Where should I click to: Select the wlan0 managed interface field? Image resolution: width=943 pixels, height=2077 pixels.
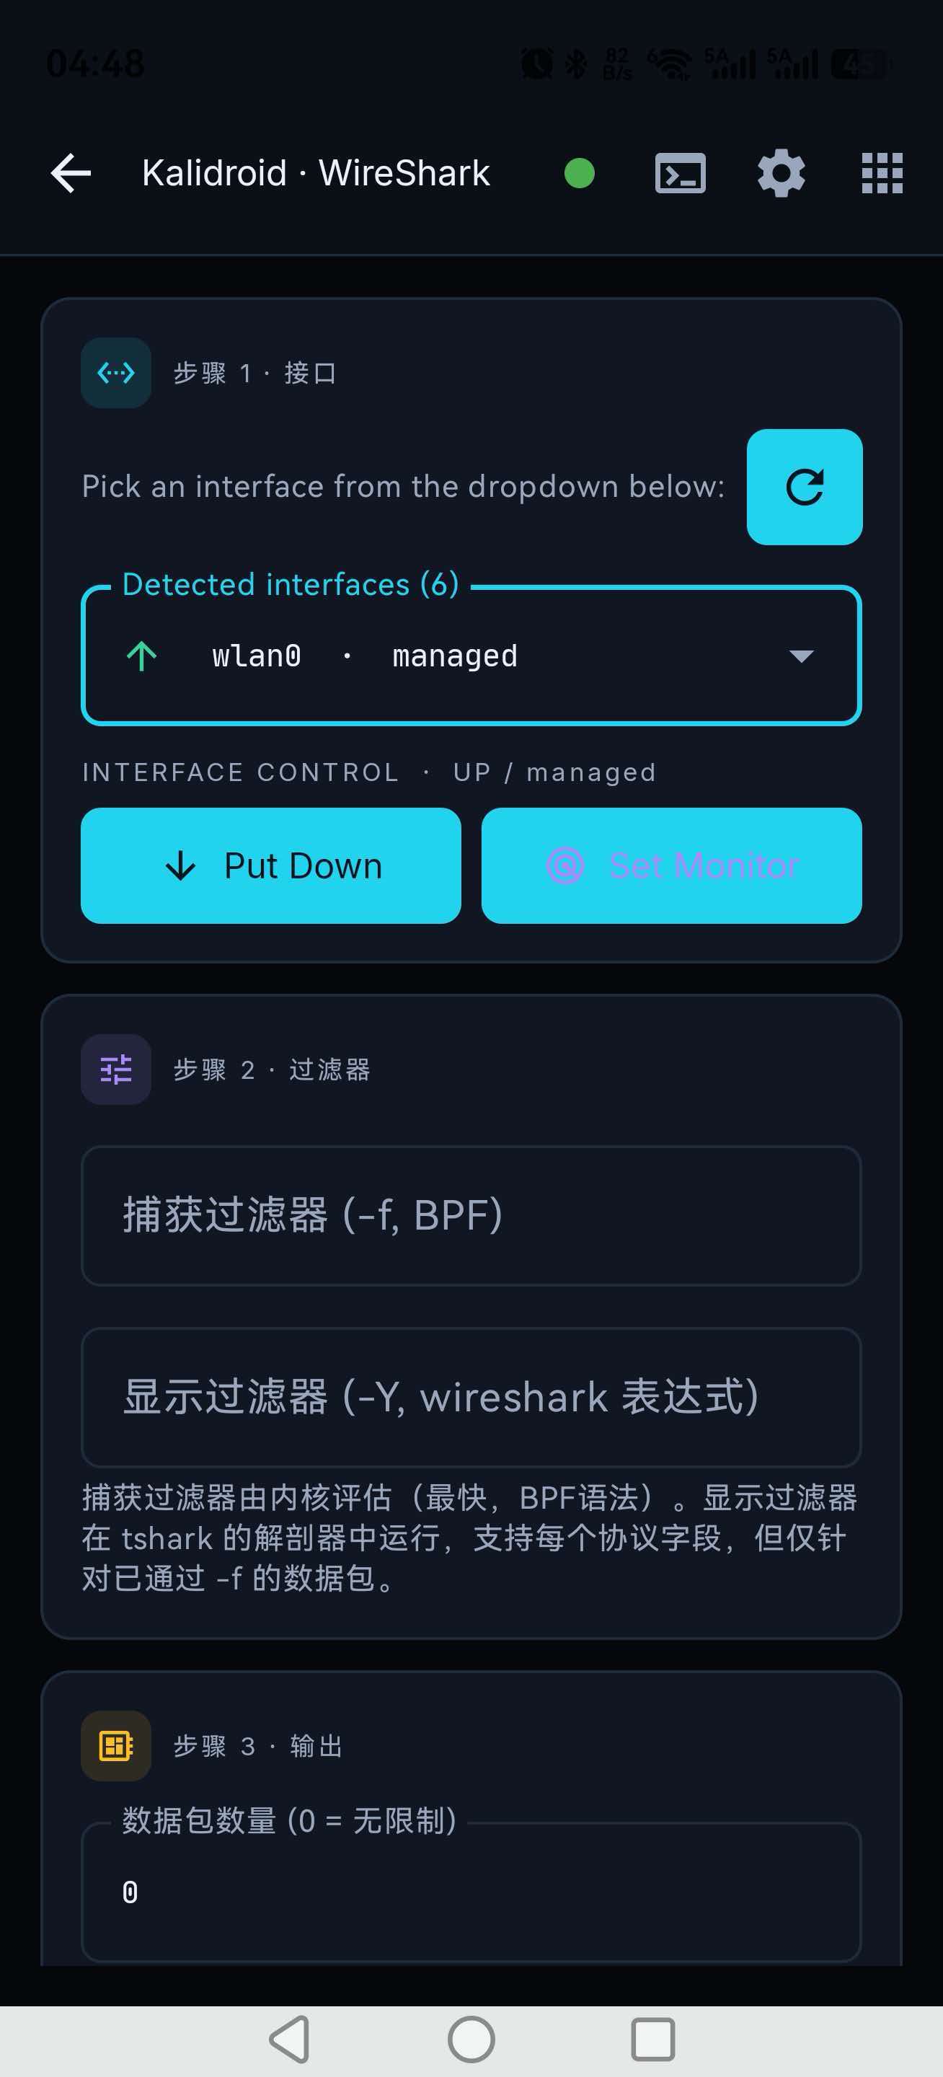tap(471, 656)
